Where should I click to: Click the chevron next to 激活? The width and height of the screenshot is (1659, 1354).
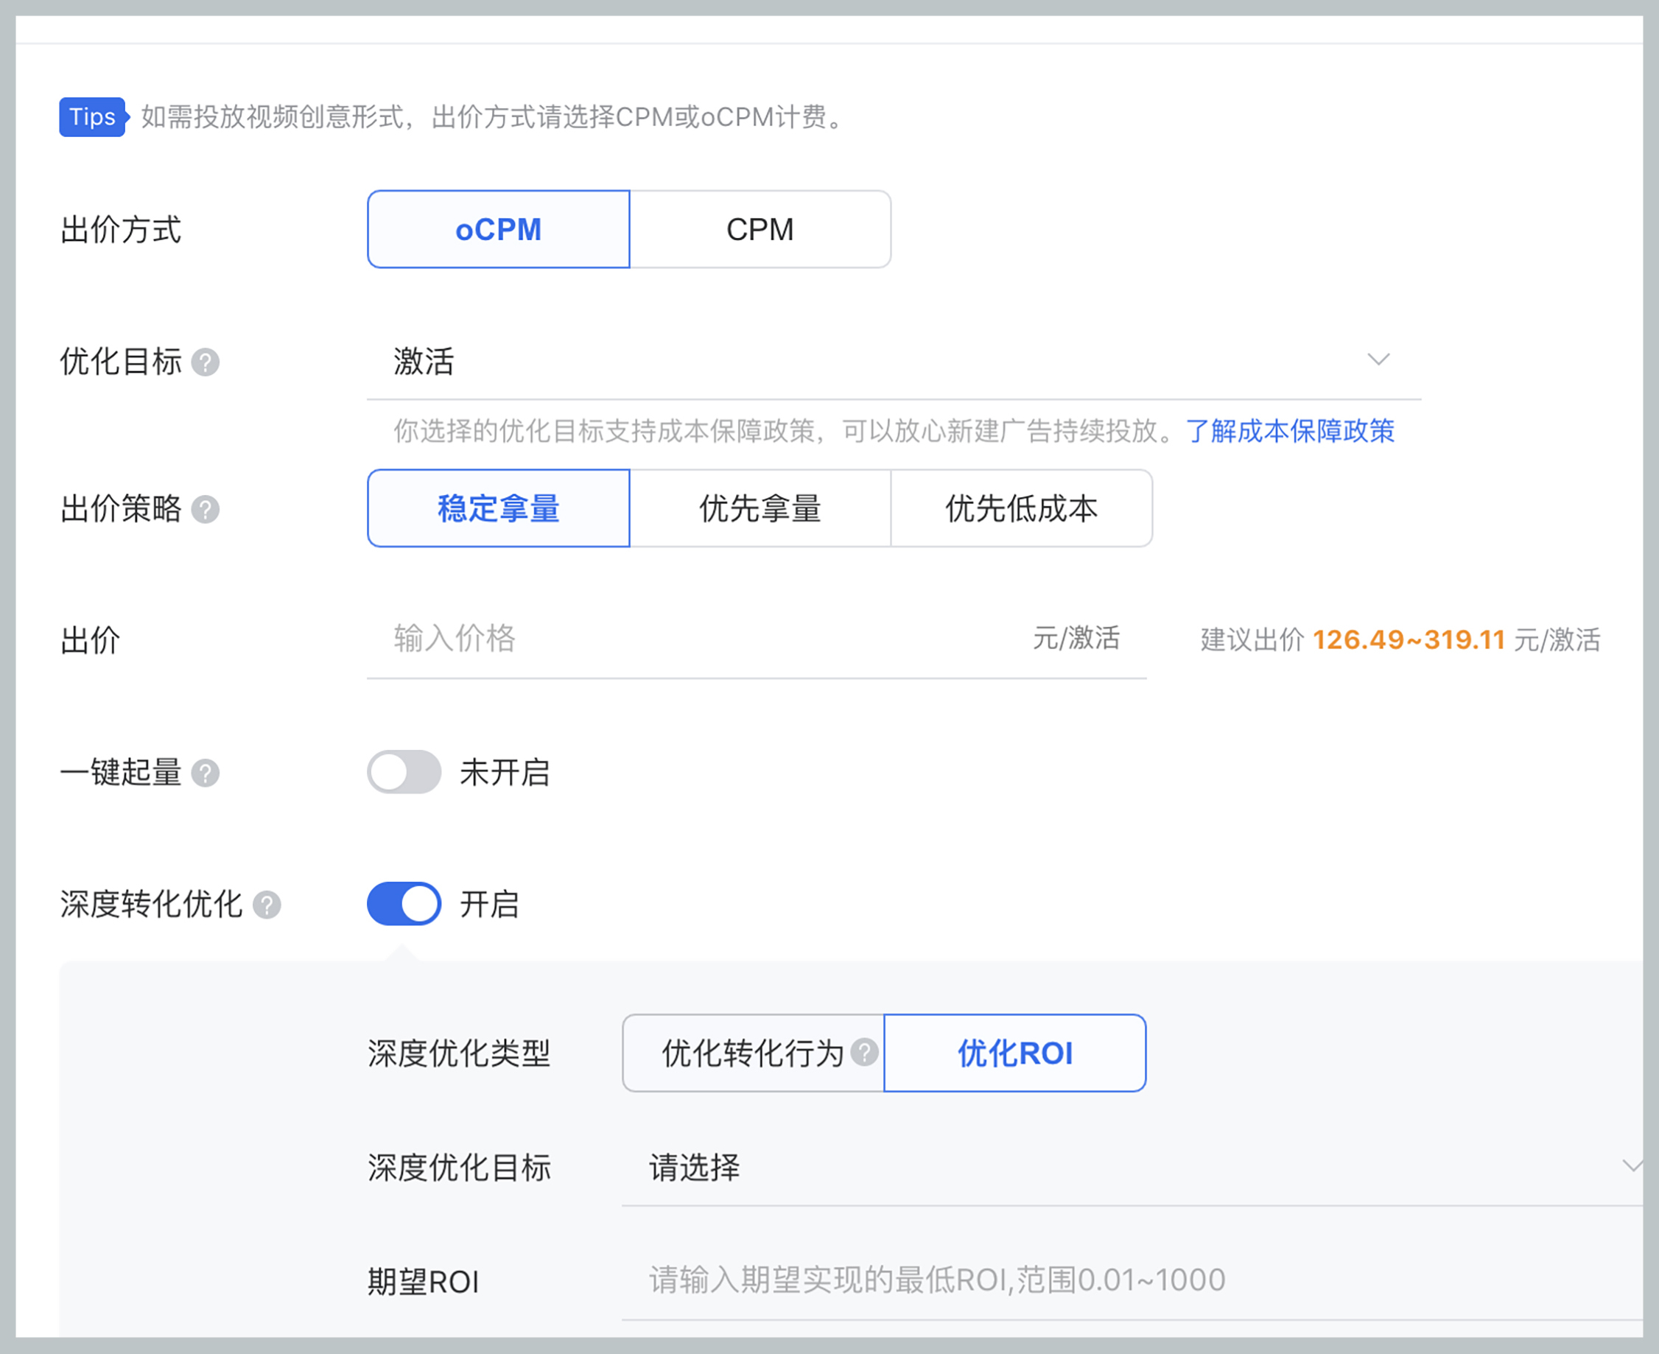pos(1378,360)
